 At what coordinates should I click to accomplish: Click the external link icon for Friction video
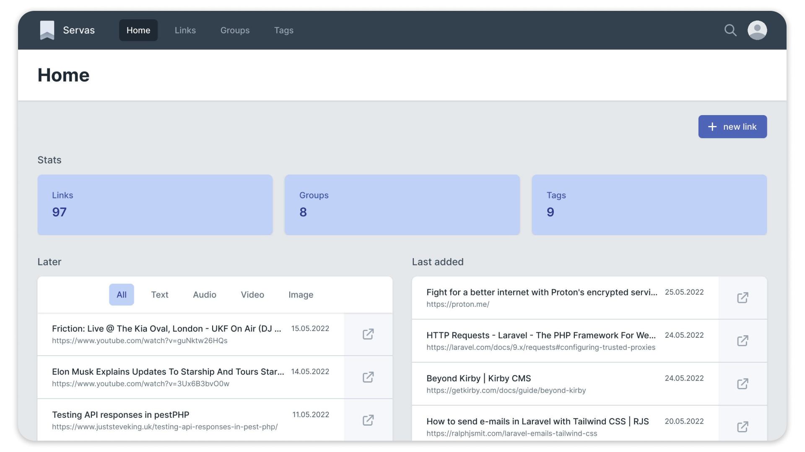[x=368, y=334]
